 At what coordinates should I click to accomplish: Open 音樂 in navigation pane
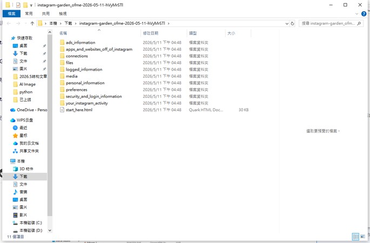pos(20,192)
